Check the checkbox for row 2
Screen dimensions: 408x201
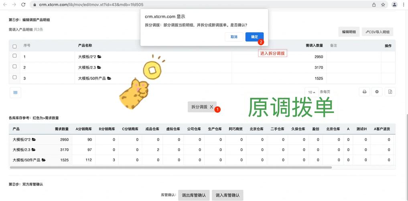tap(14, 66)
